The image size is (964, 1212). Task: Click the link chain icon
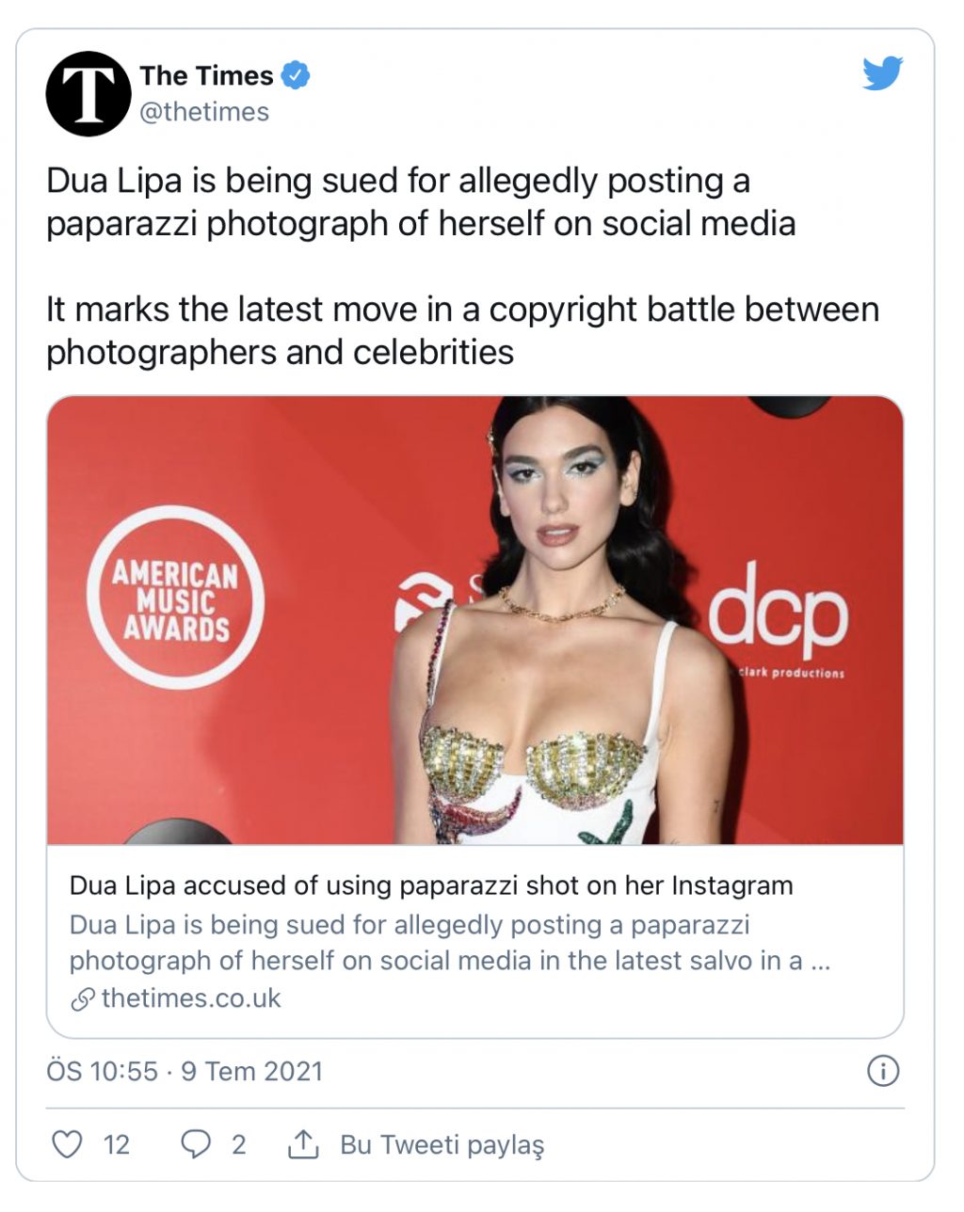(83, 998)
